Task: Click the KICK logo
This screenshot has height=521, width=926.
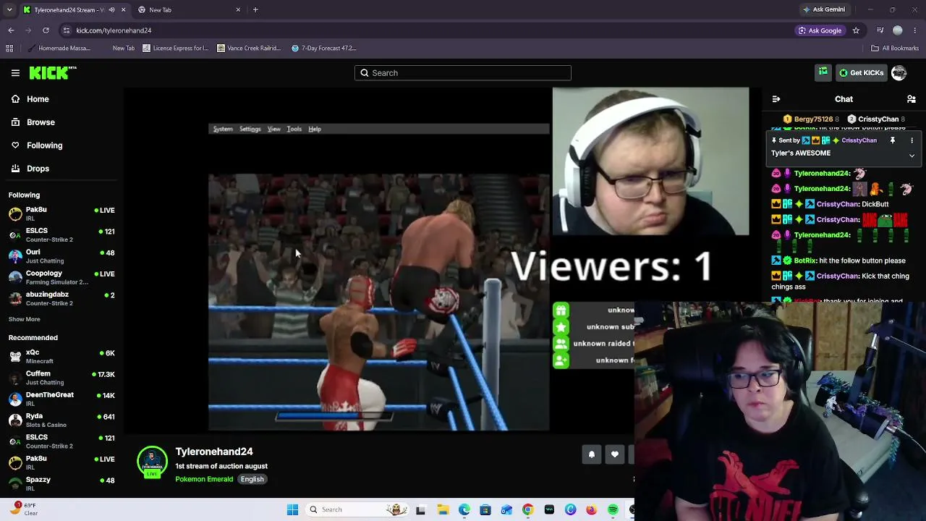Action: tap(52, 72)
